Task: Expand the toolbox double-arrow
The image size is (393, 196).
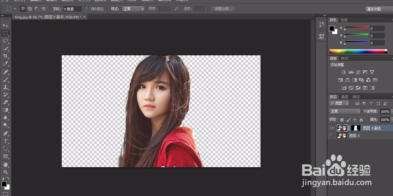Action: [3, 16]
